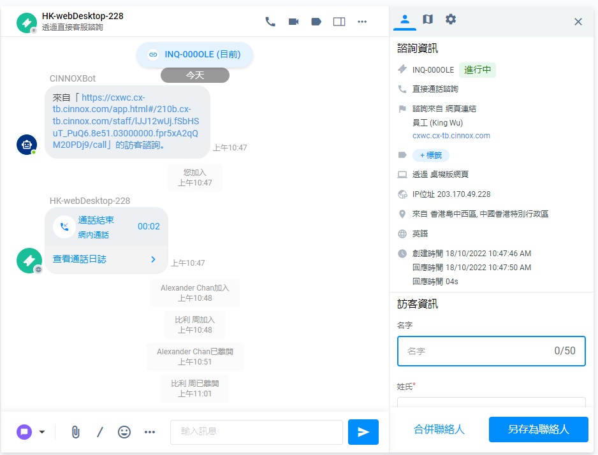Click the location pin icon beside 來自 香港島中西區
The image size is (598, 455).
(x=402, y=214)
